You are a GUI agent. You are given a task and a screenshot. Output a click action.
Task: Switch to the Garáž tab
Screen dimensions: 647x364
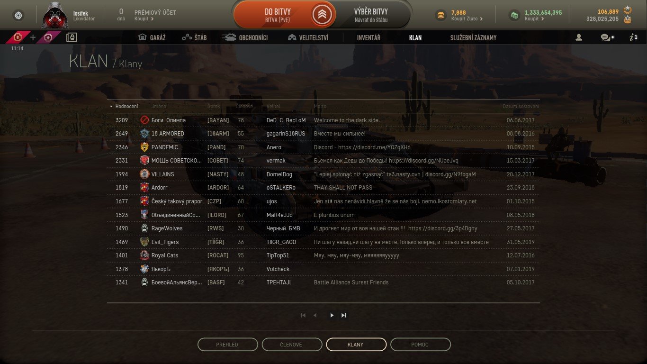[x=152, y=37]
